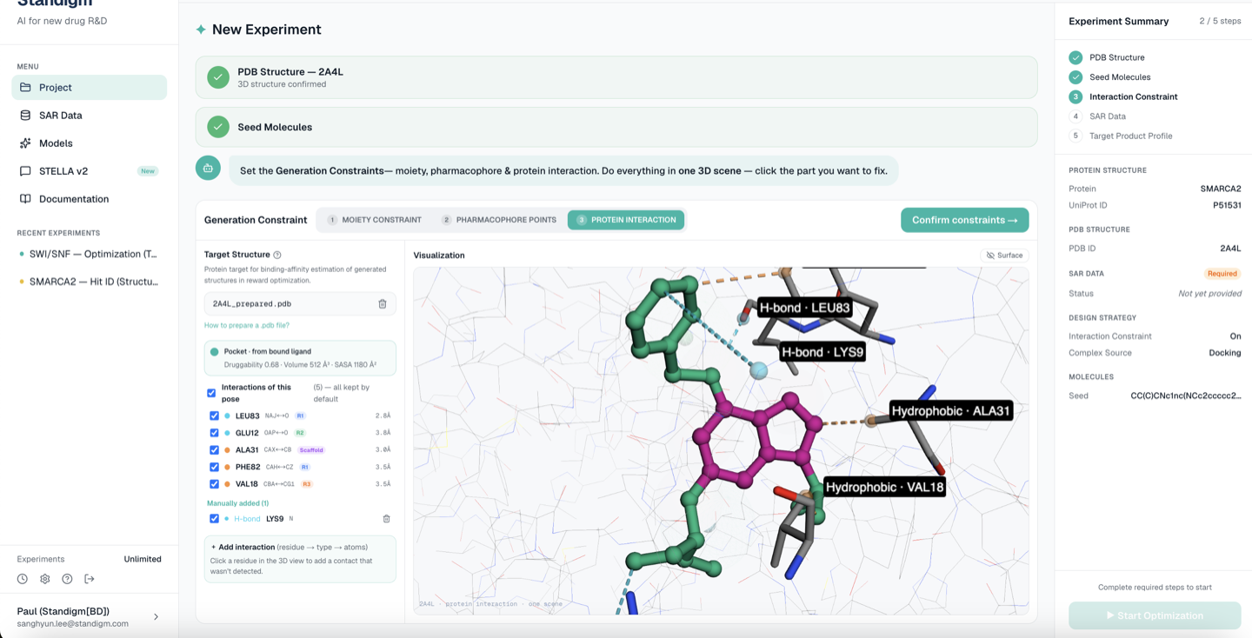This screenshot has height=638, width=1252.
Task: Click the Models icon in the sidebar
Action: click(25, 143)
